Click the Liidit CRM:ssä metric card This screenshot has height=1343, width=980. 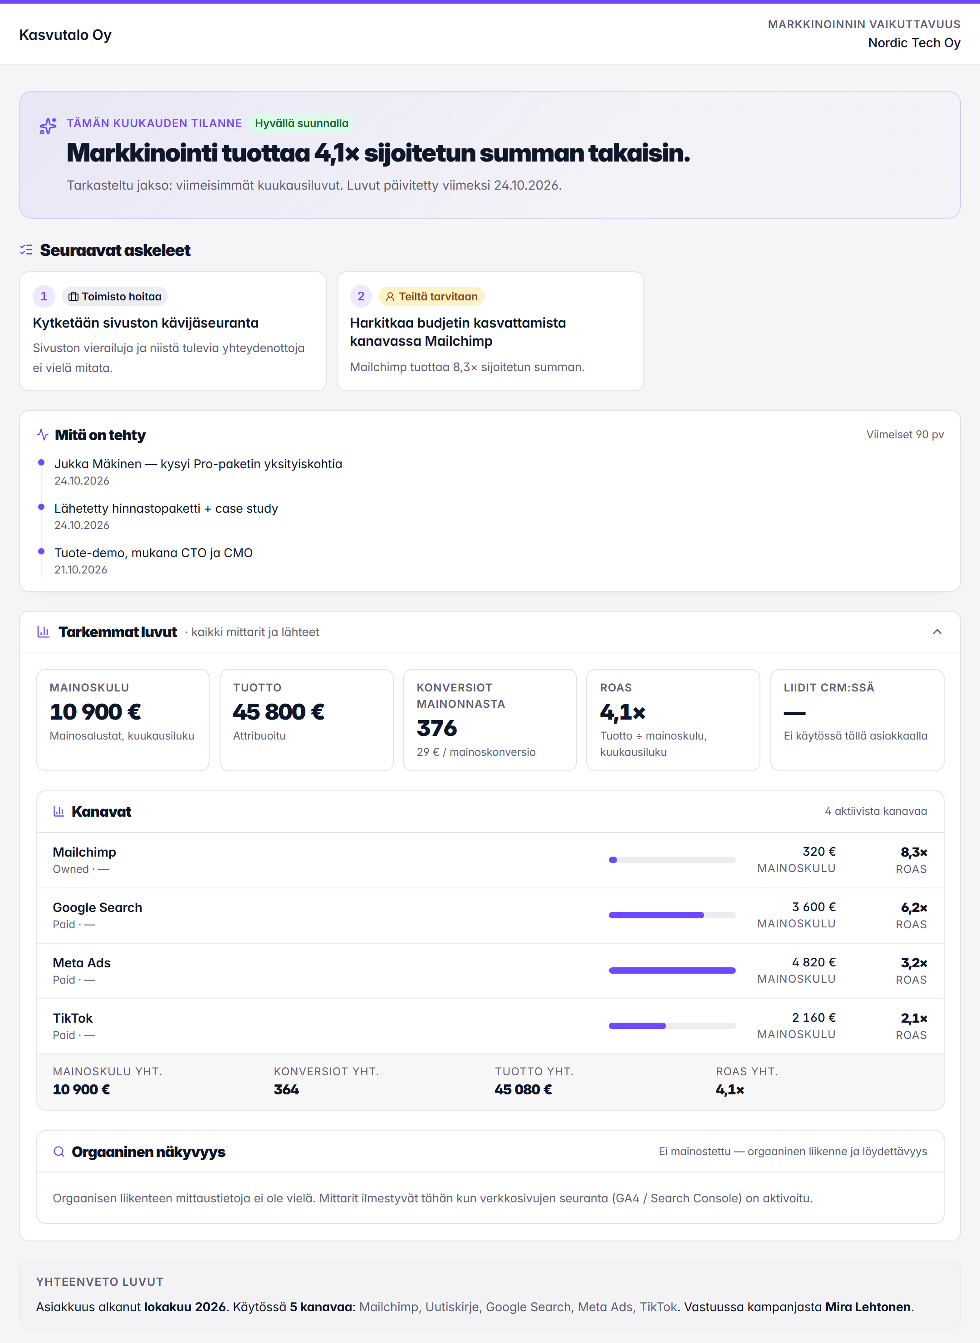tap(857, 720)
